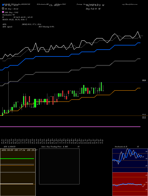148x196 pixels.
Task: Click the '200 Day = 9.82' legend text
Action: [x=11, y=12]
